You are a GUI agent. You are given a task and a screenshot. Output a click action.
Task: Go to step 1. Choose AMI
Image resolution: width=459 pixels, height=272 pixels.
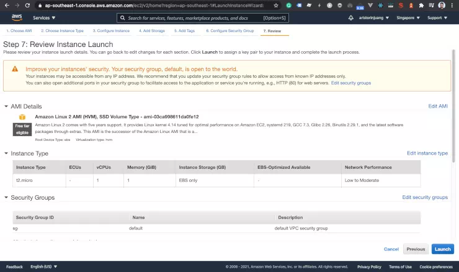tap(19, 31)
